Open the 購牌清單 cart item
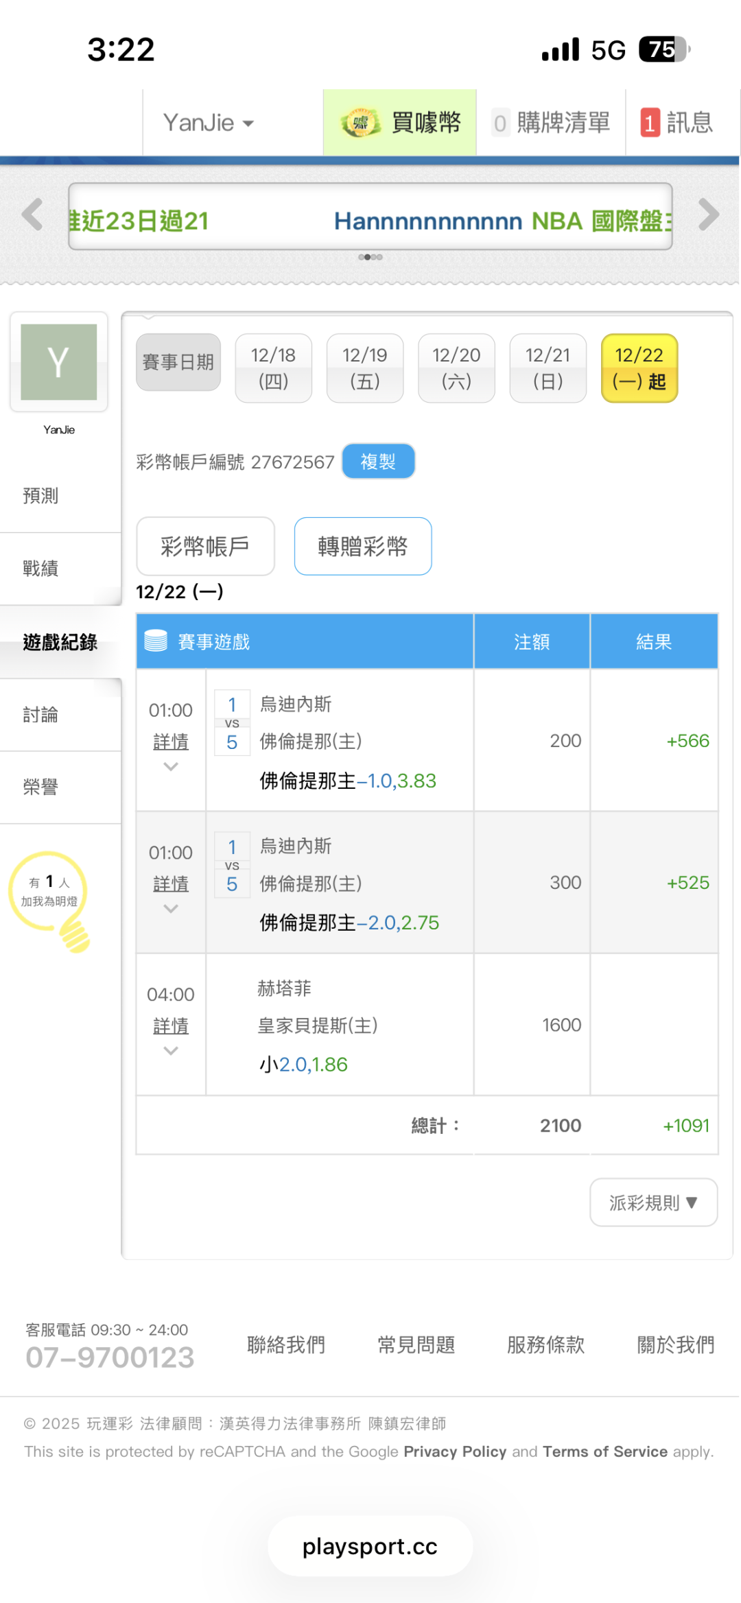Viewport: 741px width, 1603px height. (x=551, y=123)
